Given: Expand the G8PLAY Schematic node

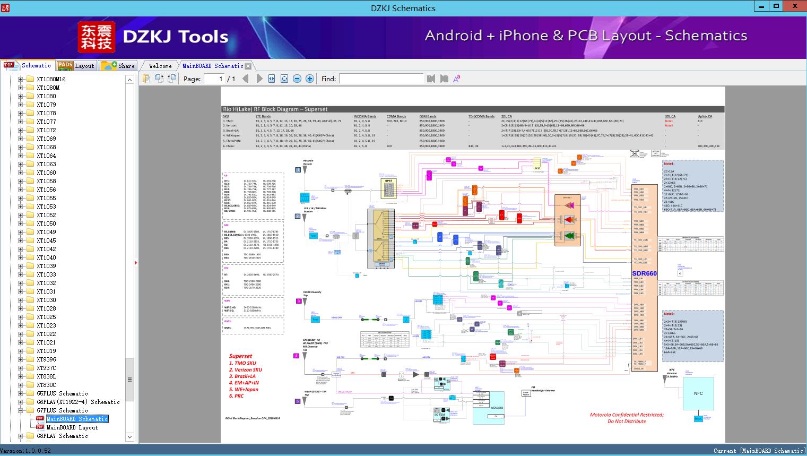Looking at the screenshot, I should (21, 436).
